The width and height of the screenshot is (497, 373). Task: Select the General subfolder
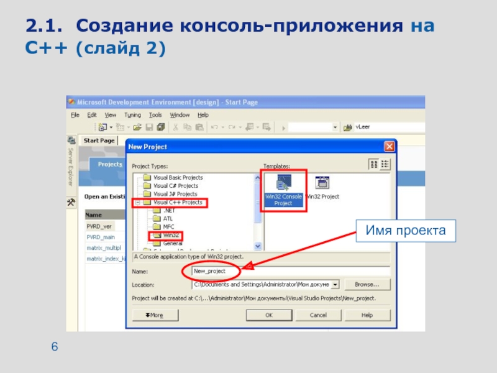(167, 243)
